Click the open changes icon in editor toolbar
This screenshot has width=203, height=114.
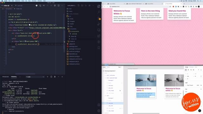coord(40,6)
